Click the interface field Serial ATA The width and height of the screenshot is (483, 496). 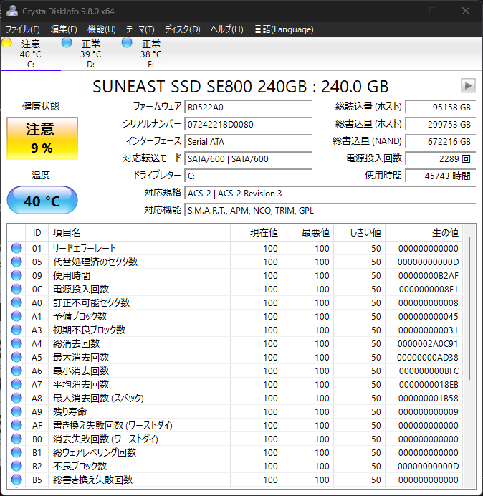point(249,141)
